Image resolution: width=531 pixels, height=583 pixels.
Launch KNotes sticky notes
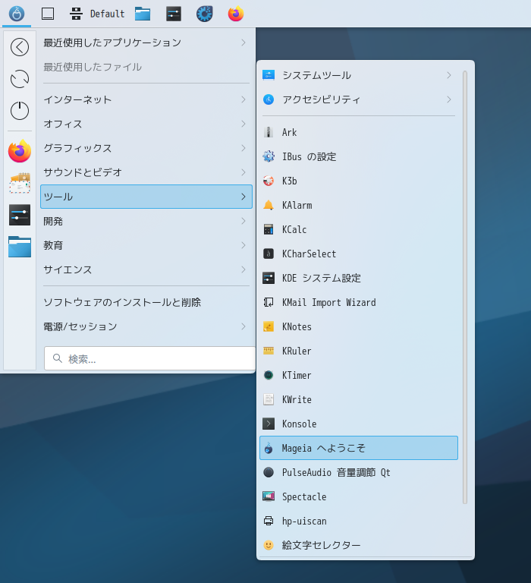coord(359,327)
